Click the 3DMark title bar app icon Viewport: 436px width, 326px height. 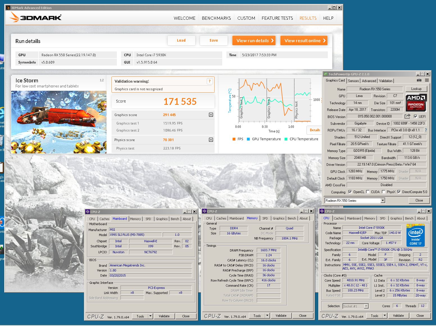(8, 8)
